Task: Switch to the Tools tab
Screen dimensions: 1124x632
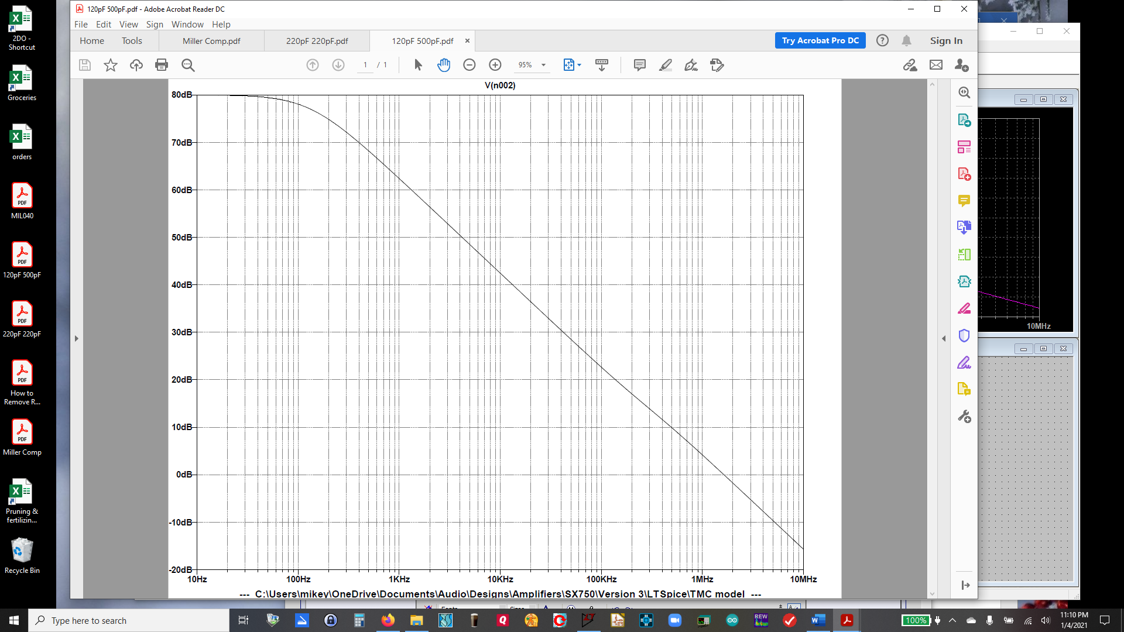Action: coord(132,40)
